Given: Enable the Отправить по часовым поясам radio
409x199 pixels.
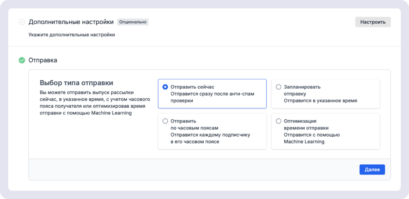Looking at the screenshot, I should click(x=165, y=121).
